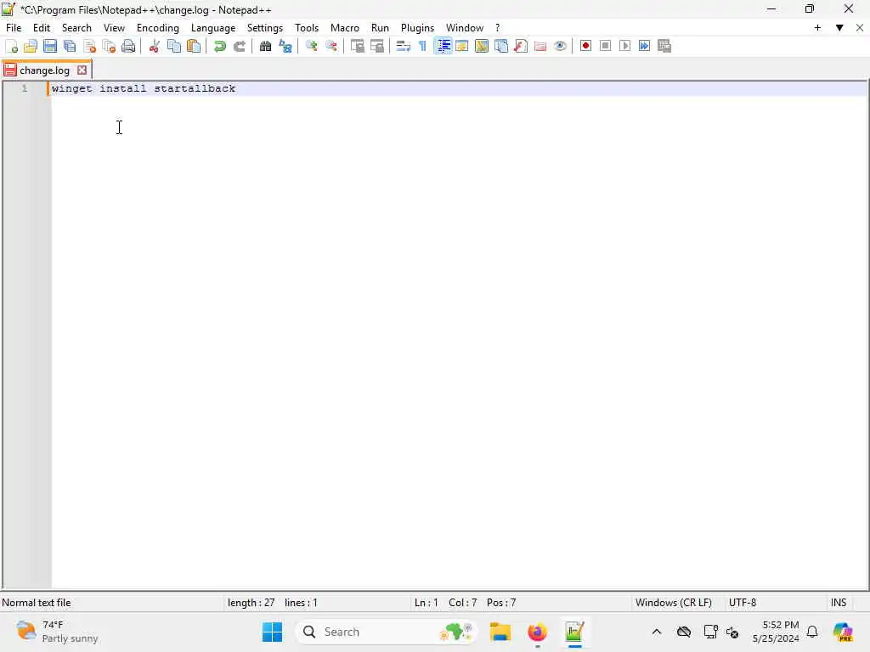This screenshot has width=870, height=652.
Task: Save the current file with the floppy icon
Action: [x=50, y=46]
